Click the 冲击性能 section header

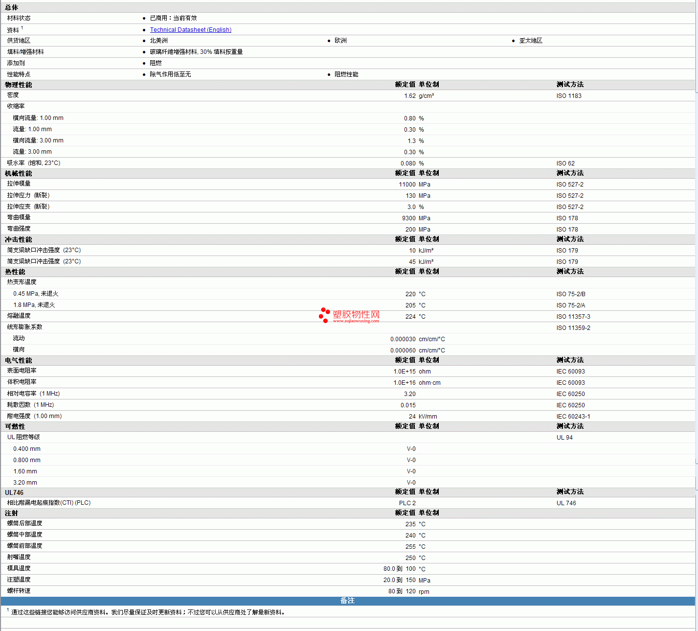pos(19,239)
